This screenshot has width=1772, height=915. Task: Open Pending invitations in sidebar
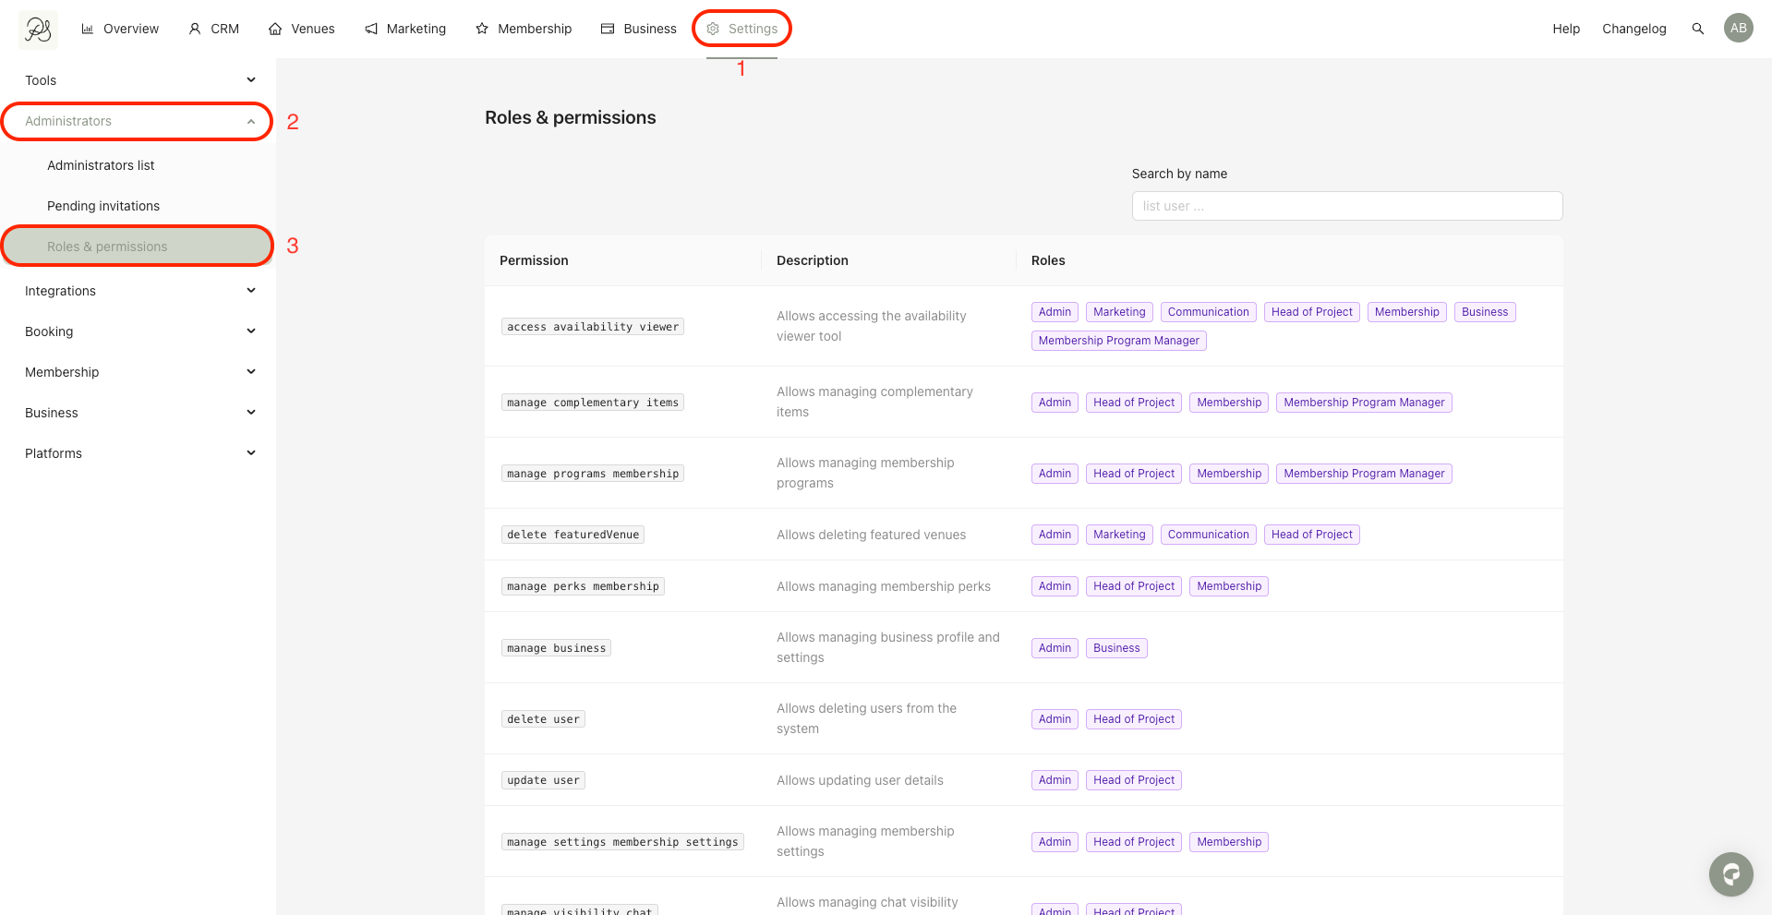pyautogui.click(x=103, y=206)
